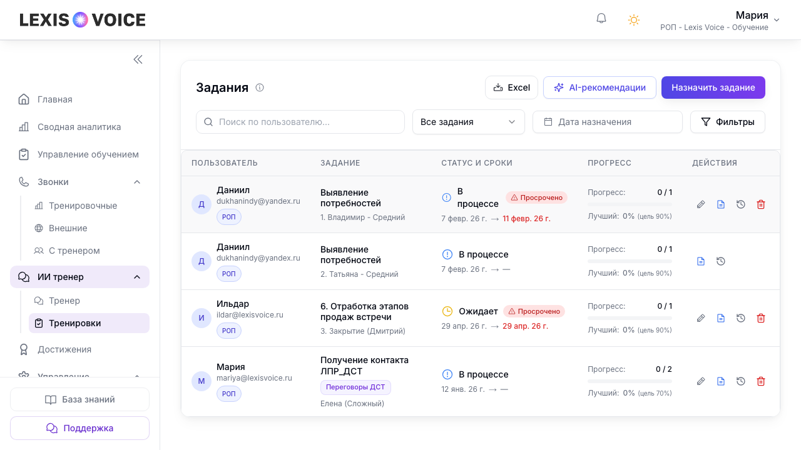Toggle light theme sun icon
Viewport: 801px width, 450px height.
pos(634,20)
